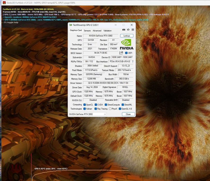Toggle the OpenGL 4.6 checkbox
This screenshot has height=181, width=210.
click(x=120, y=109)
